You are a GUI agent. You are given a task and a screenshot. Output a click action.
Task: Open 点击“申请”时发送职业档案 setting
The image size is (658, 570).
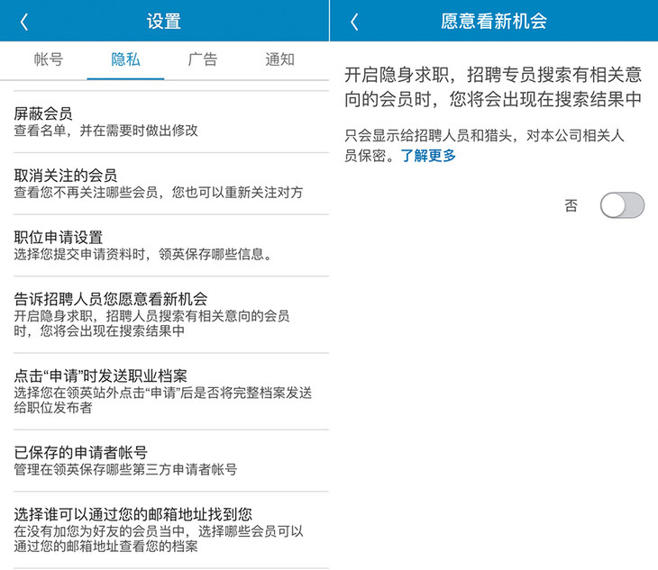point(171,391)
